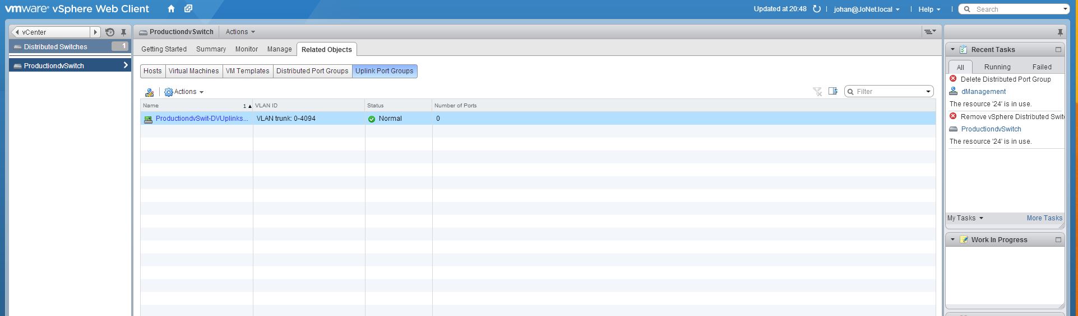Viewport: 1078px width, 316px height.
Task: Click the Recent Tasks clipboard icon
Action: click(964, 50)
